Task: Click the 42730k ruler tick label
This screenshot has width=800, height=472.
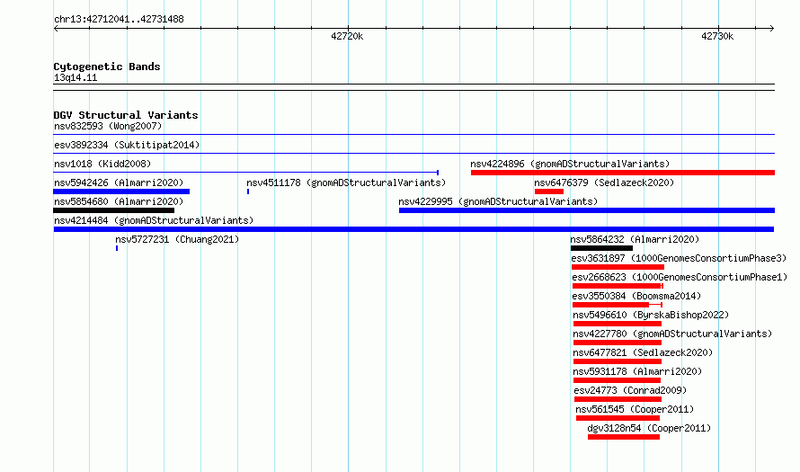Action: click(717, 36)
